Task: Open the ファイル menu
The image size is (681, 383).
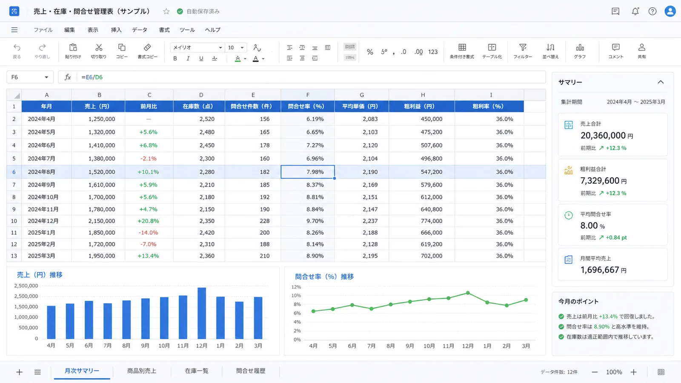Action: point(43,30)
